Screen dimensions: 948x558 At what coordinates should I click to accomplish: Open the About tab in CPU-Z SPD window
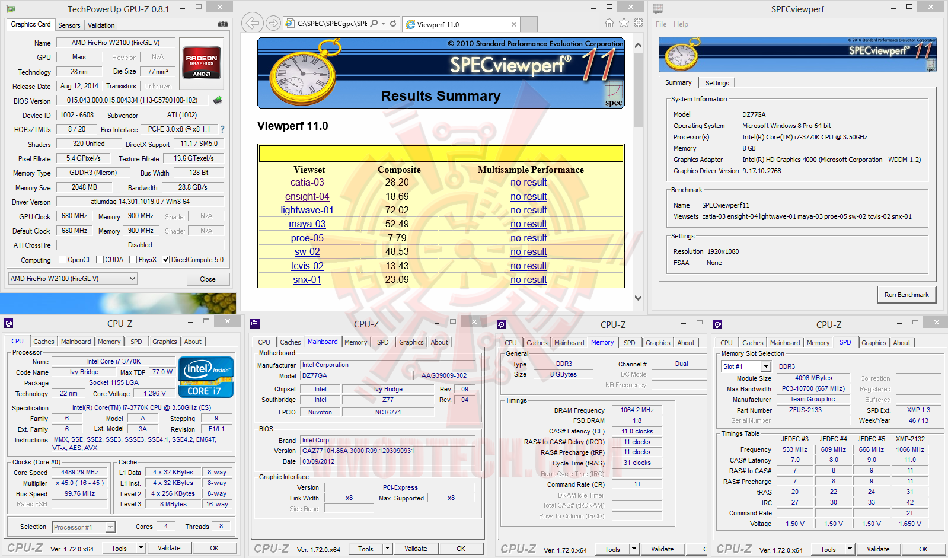click(x=902, y=343)
